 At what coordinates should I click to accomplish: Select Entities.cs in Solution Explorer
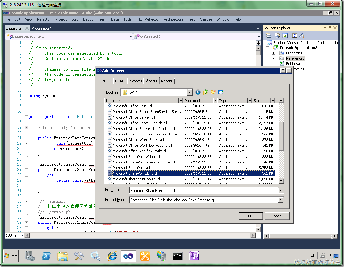point(294,64)
